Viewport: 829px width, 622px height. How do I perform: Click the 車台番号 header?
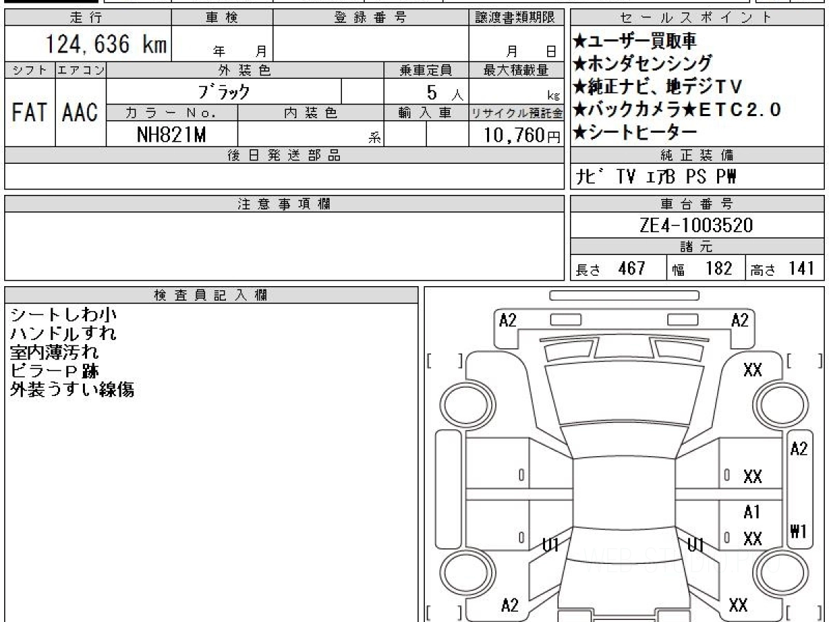(697, 203)
